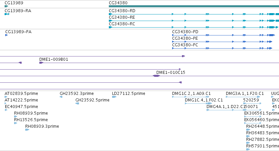Click the LD27112.5prime blue feature marker
279x151 pixels.
point(114,97)
